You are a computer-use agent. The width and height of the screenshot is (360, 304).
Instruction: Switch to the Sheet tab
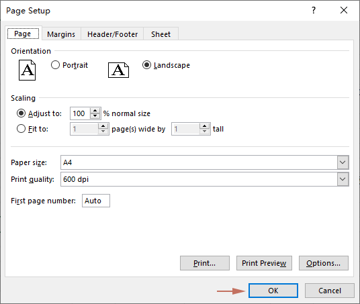(161, 34)
